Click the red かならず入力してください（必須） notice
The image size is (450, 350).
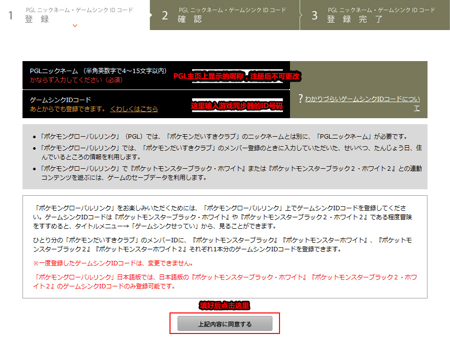pos(76,80)
